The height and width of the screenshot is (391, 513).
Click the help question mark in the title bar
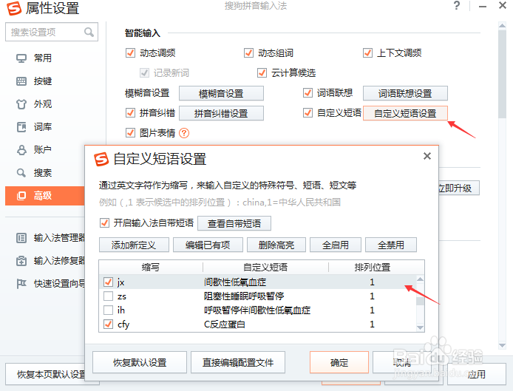(x=457, y=6)
